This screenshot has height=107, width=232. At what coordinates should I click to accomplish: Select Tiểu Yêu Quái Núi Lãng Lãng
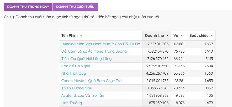click(86, 59)
